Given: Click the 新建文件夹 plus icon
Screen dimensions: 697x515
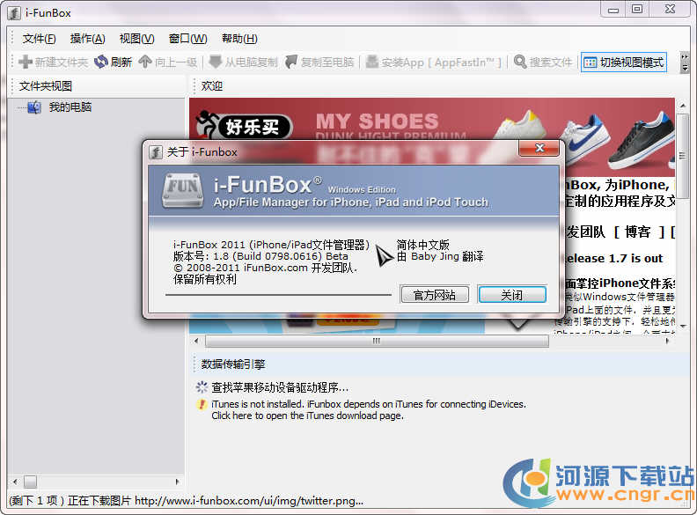Looking at the screenshot, I should pos(26,62).
